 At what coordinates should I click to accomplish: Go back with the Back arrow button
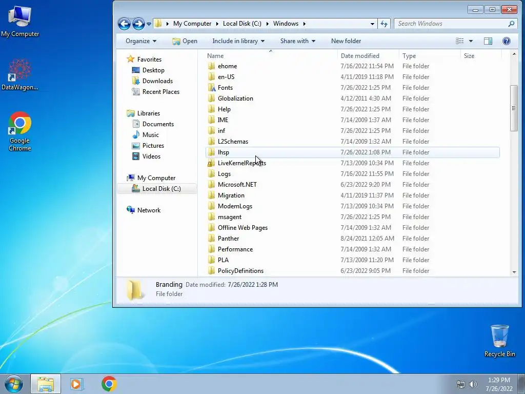click(x=124, y=24)
